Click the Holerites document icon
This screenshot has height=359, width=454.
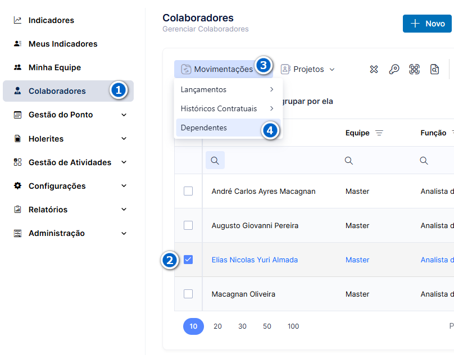[x=17, y=139]
